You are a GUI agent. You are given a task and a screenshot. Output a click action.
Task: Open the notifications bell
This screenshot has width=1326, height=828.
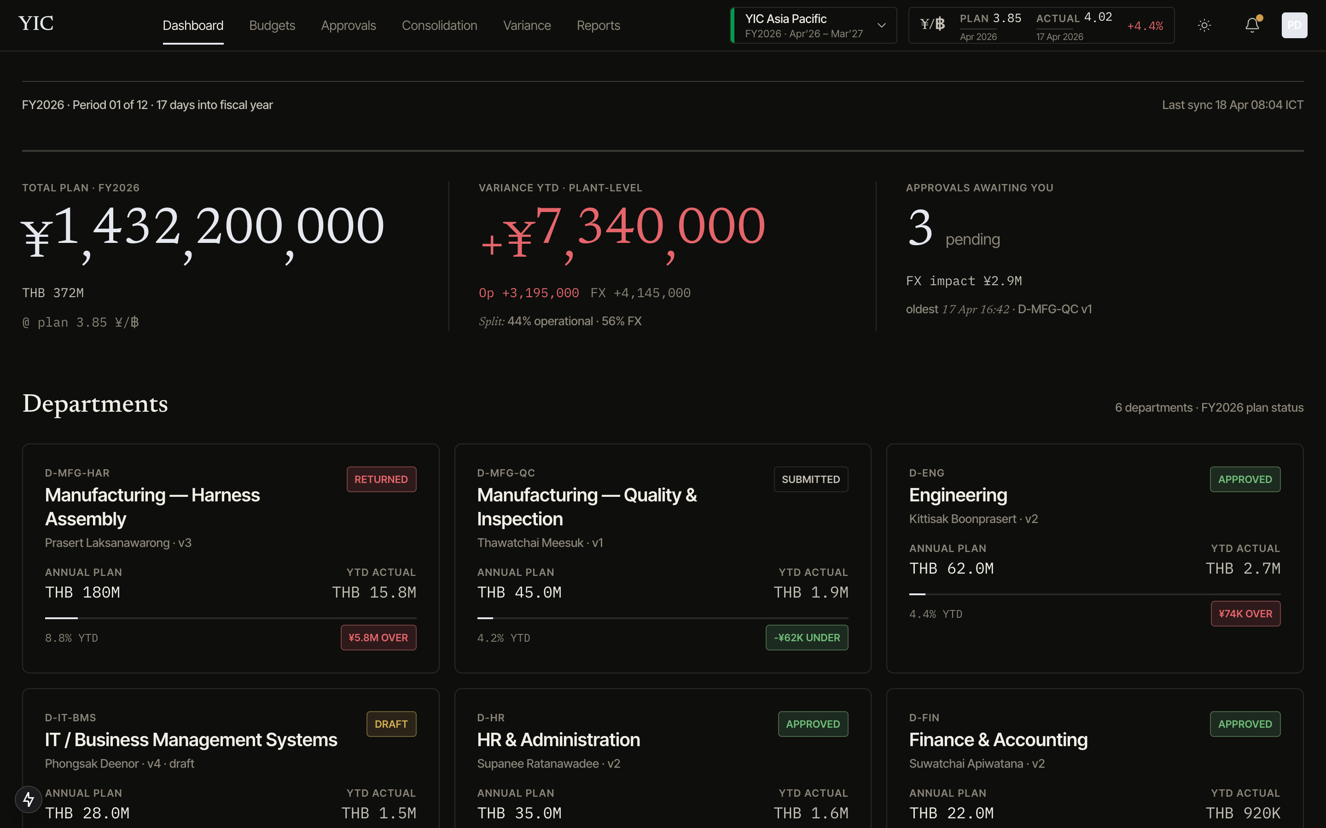click(x=1253, y=25)
